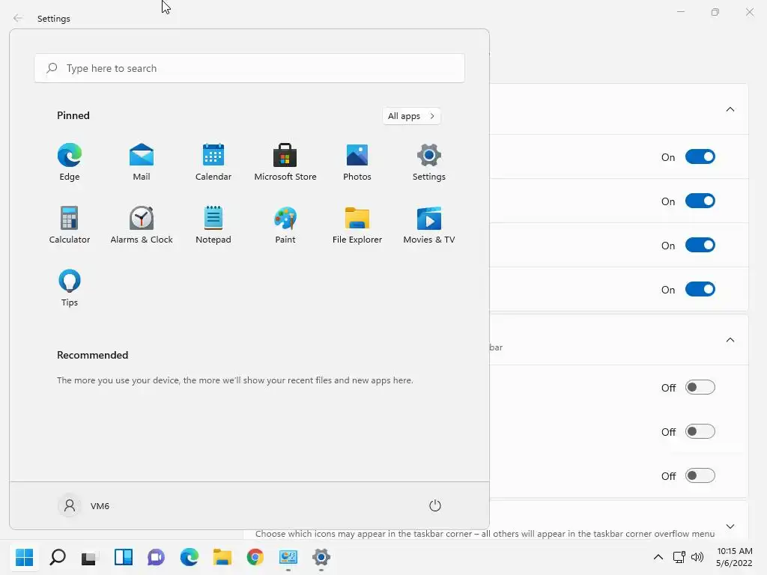Image resolution: width=767 pixels, height=575 pixels.
Task: Launch Edge from the taskbar
Action: tap(190, 557)
